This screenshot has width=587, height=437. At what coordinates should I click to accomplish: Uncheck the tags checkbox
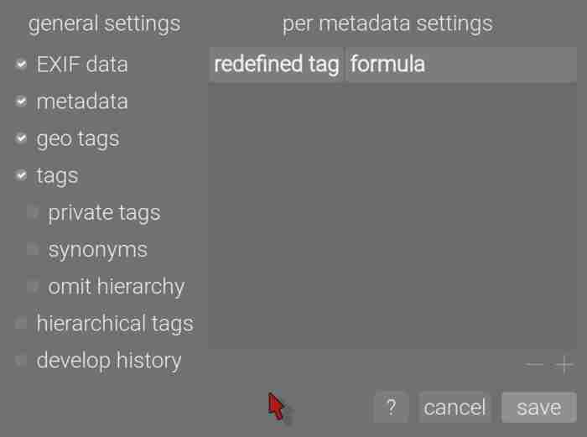[22, 175]
